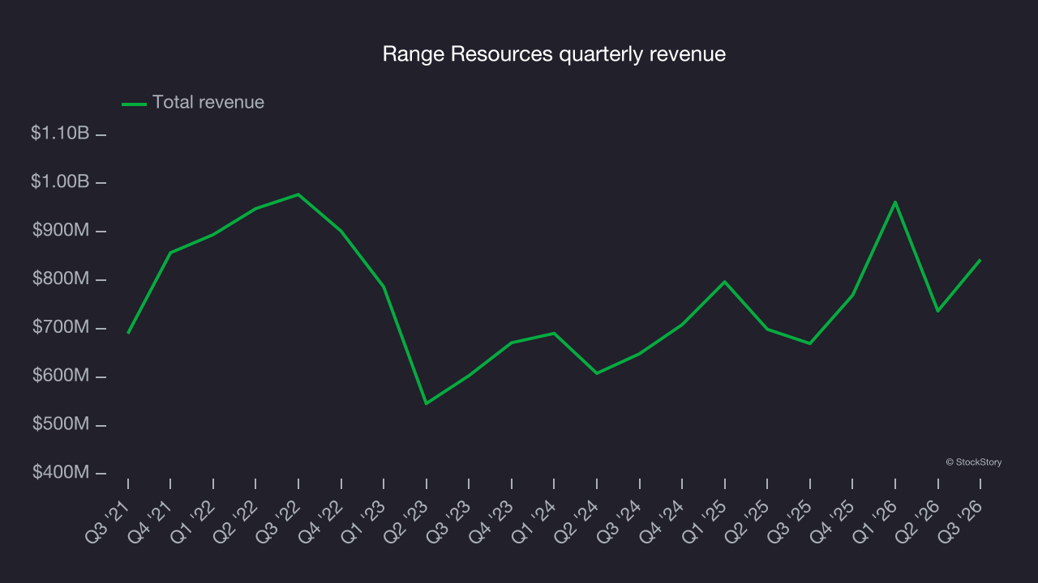1038x583 pixels.
Task: Click the "Q4 '25" x-axis label
Action: [x=833, y=522]
